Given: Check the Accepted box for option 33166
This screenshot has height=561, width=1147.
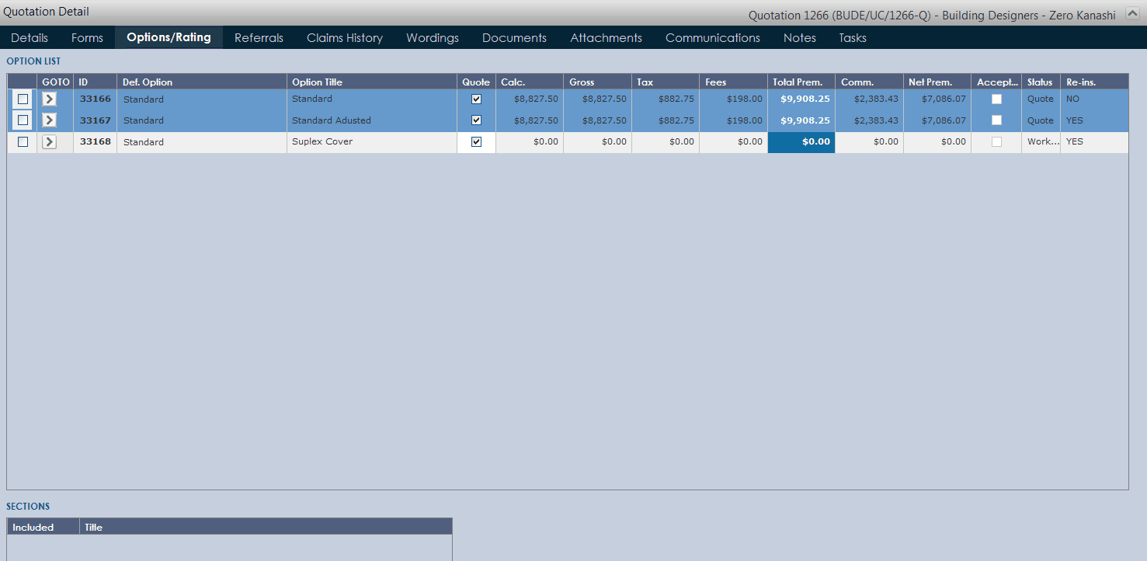Looking at the screenshot, I should [996, 99].
